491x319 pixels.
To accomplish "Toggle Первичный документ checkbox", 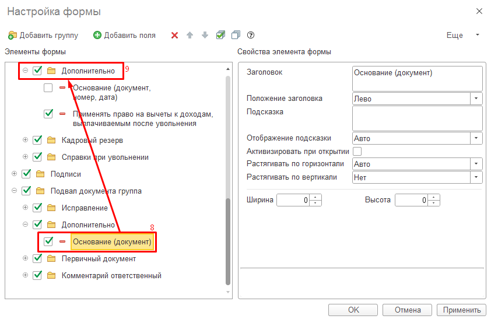I will (x=37, y=258).
